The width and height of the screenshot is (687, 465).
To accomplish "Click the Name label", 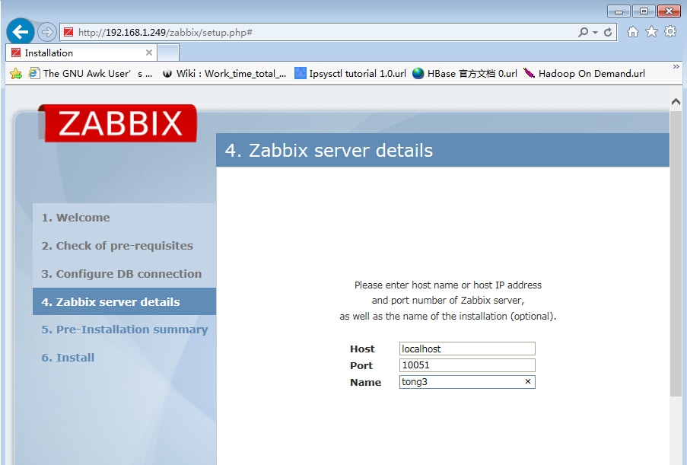I will (x=365, y=382).
